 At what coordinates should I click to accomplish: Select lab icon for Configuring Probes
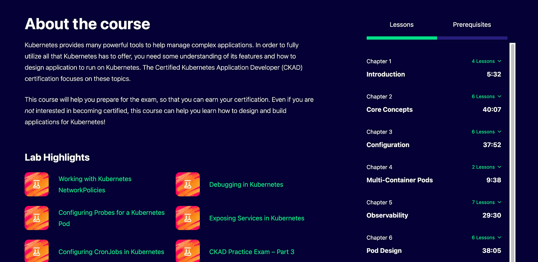37,218
